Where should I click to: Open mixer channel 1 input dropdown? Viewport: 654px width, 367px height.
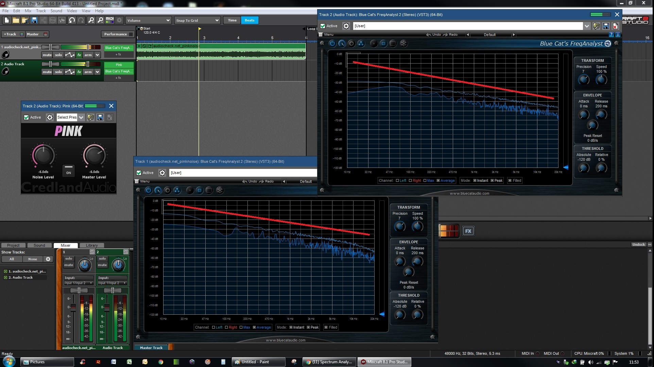point(79,283)
